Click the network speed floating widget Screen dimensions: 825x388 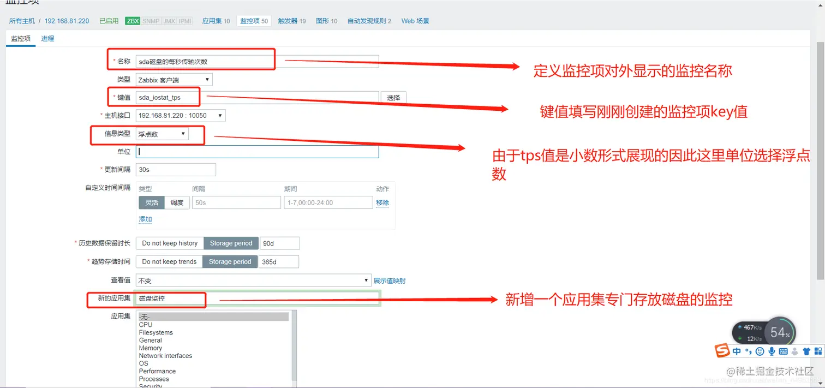[x=749, y=332]
